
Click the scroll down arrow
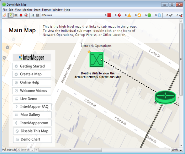click(181, 145)
